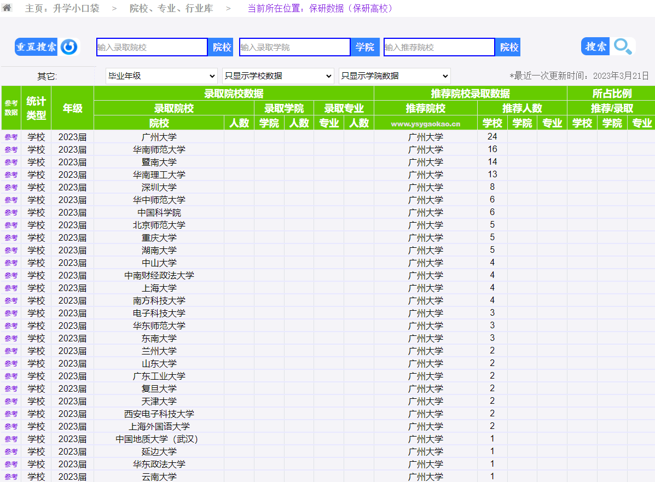This screenshot has height=482, width=655.
Task: Click the 学院 button beside the college input
Action: tap(365, 48)
